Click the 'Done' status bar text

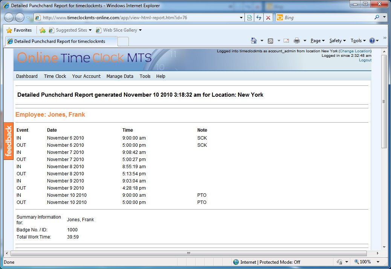coord(9,262)
